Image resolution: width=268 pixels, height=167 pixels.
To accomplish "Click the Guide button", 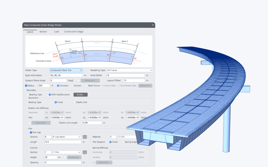I will pyautogui.click(x=80, y=95).
